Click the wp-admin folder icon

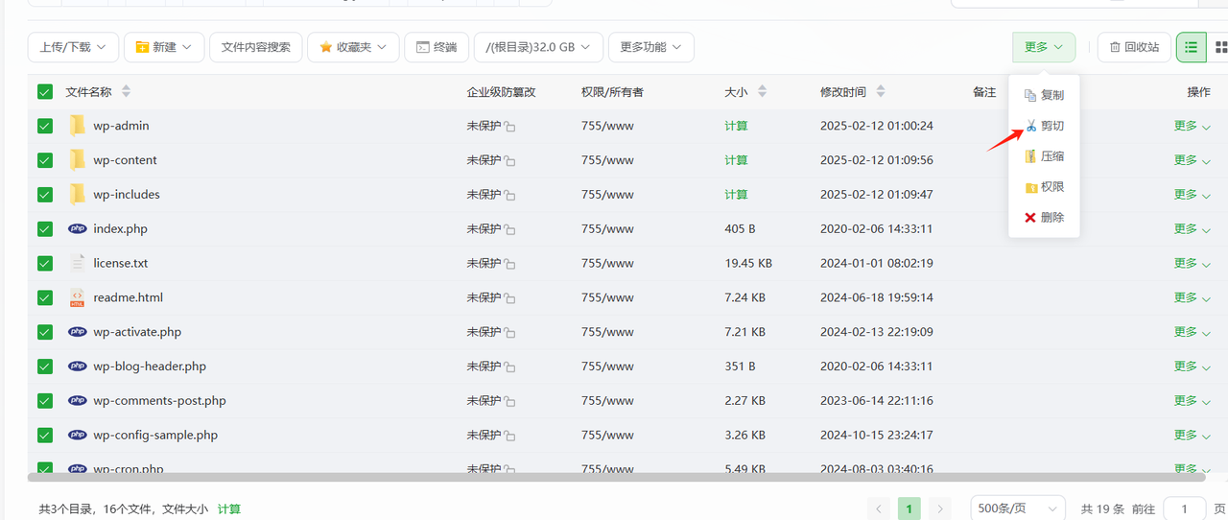(x=77, y=126)
